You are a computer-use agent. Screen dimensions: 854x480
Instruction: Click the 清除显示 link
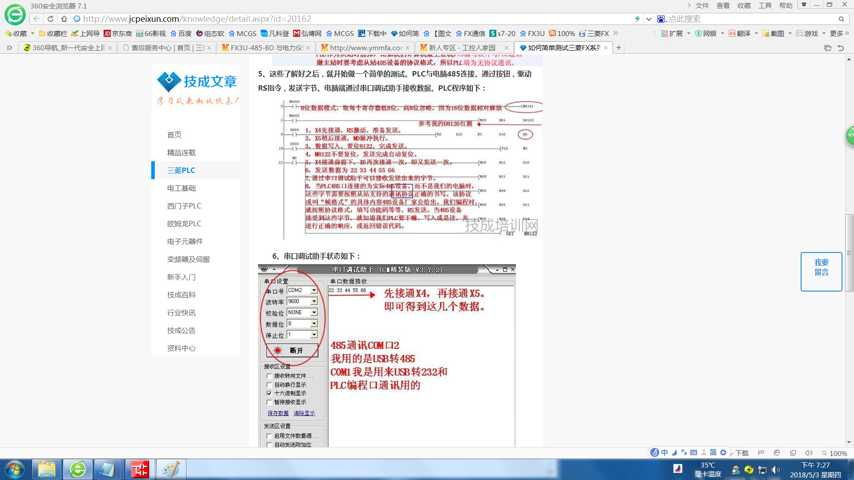point(304,413)
